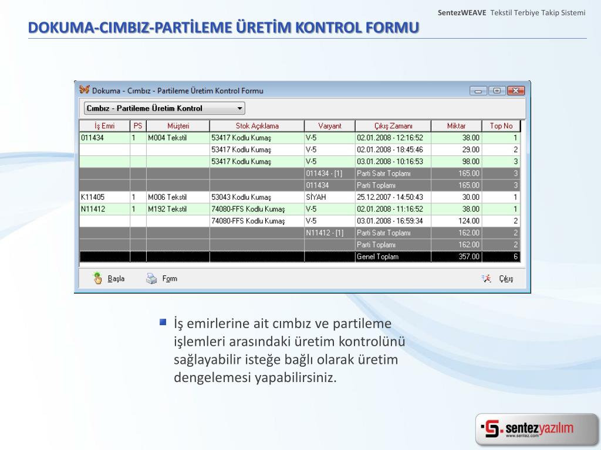Click 53043 Kodlu Kumaş stock cell
Viewport: 601px width, 450px height.
pos(257,197)
